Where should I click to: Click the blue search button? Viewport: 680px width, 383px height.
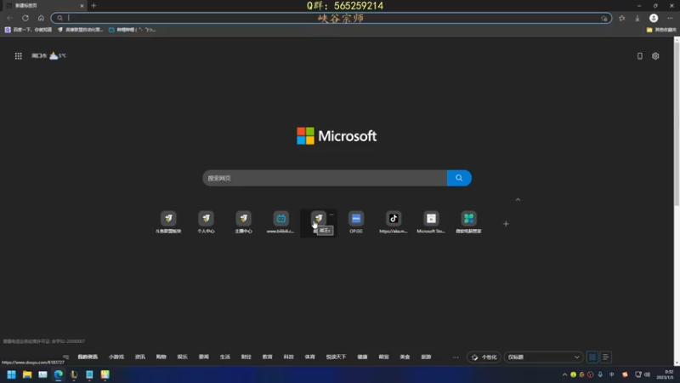point(459,178)
